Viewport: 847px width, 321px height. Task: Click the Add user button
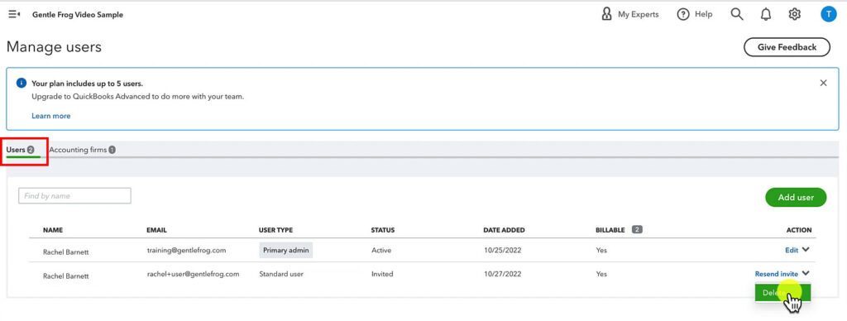click(796, 197)
